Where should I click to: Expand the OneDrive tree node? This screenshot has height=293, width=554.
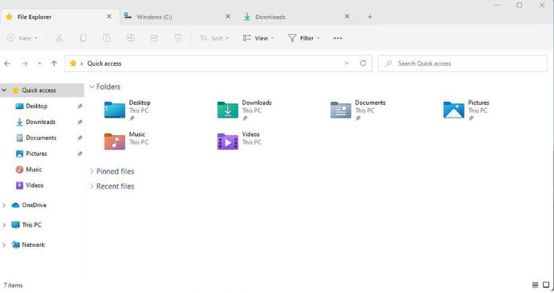pyautogui.click(x=4, y=205)
